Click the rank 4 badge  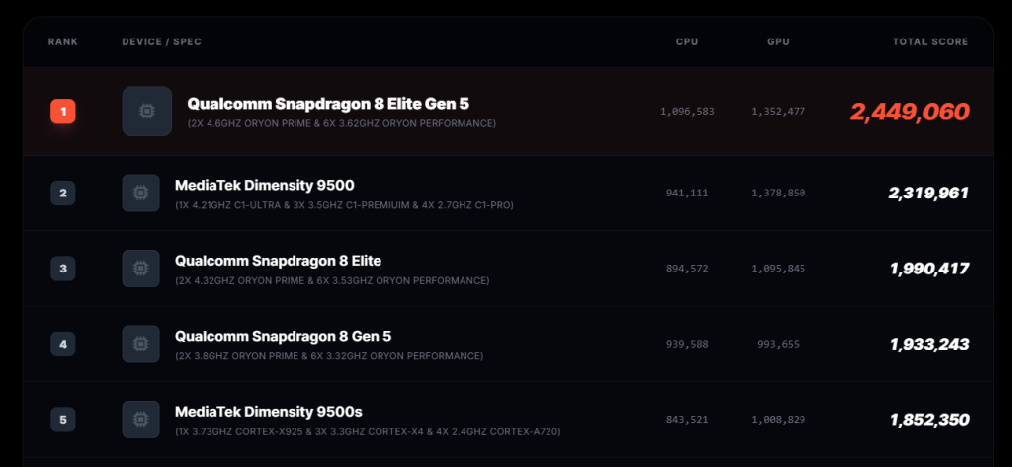(63, 344)
